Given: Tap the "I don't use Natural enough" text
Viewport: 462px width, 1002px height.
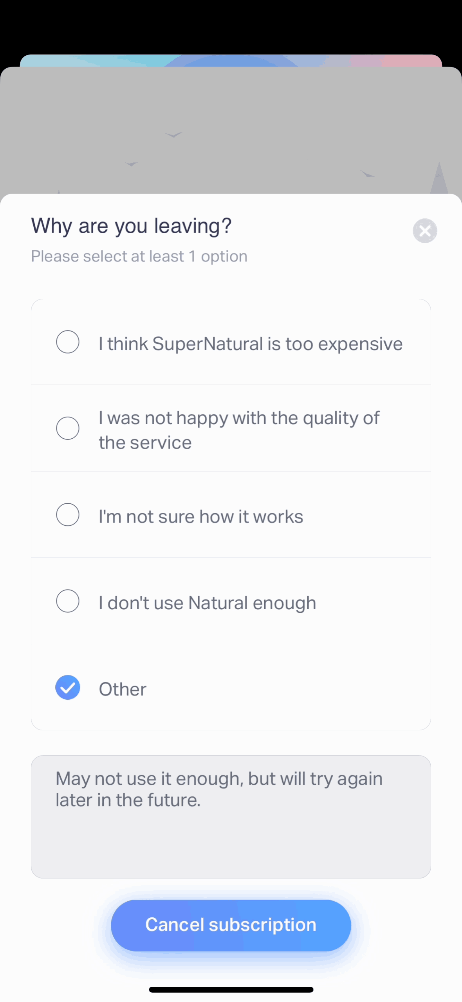Looking at the screenshot, I should pyautogui.click(x=207, y=603).
